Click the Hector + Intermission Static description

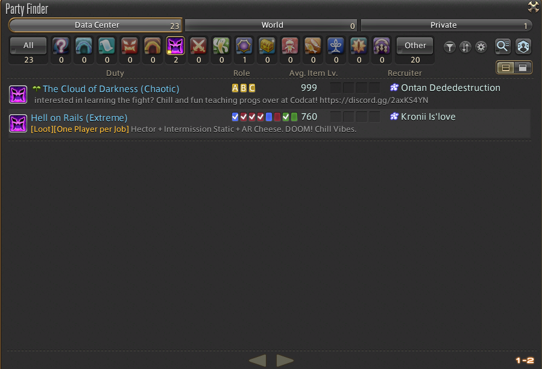244,129
